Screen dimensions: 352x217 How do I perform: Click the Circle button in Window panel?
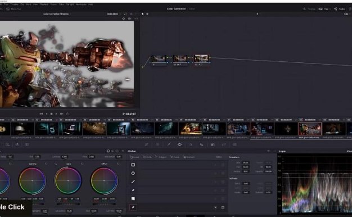tap(147, 157)
